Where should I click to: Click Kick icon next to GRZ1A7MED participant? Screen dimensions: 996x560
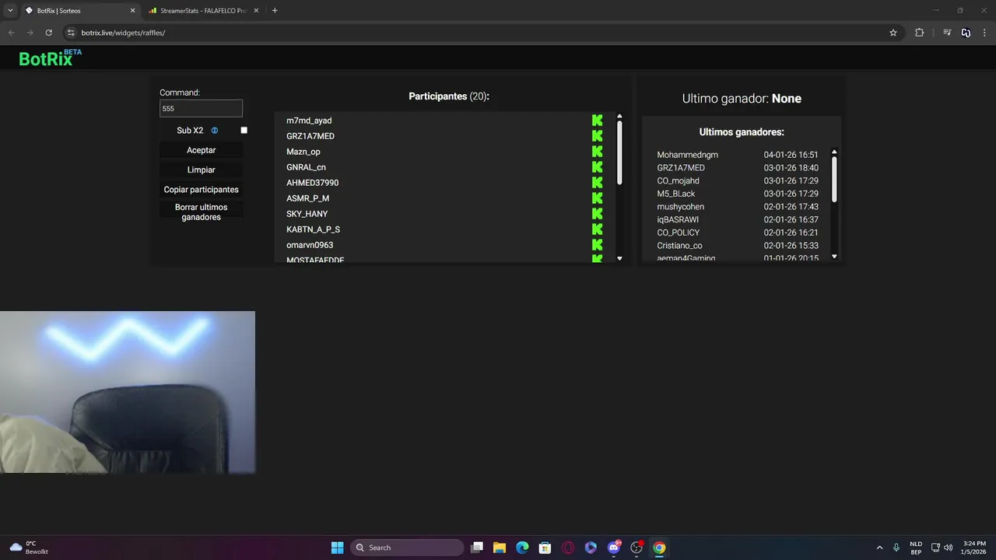pos(597,136)
